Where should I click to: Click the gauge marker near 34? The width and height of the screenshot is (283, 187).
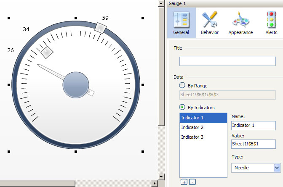(x=46, y=52)
